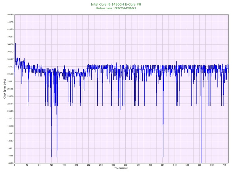Click the 'Machine name : DESKTOP-TTRBGK5' subtitle

pos(116,8)
